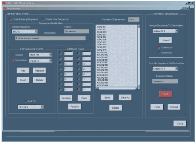This screenshot has width=195, height=142.
Task: Select GSEQ 004 in the sequence list
Action: (103, 85)
